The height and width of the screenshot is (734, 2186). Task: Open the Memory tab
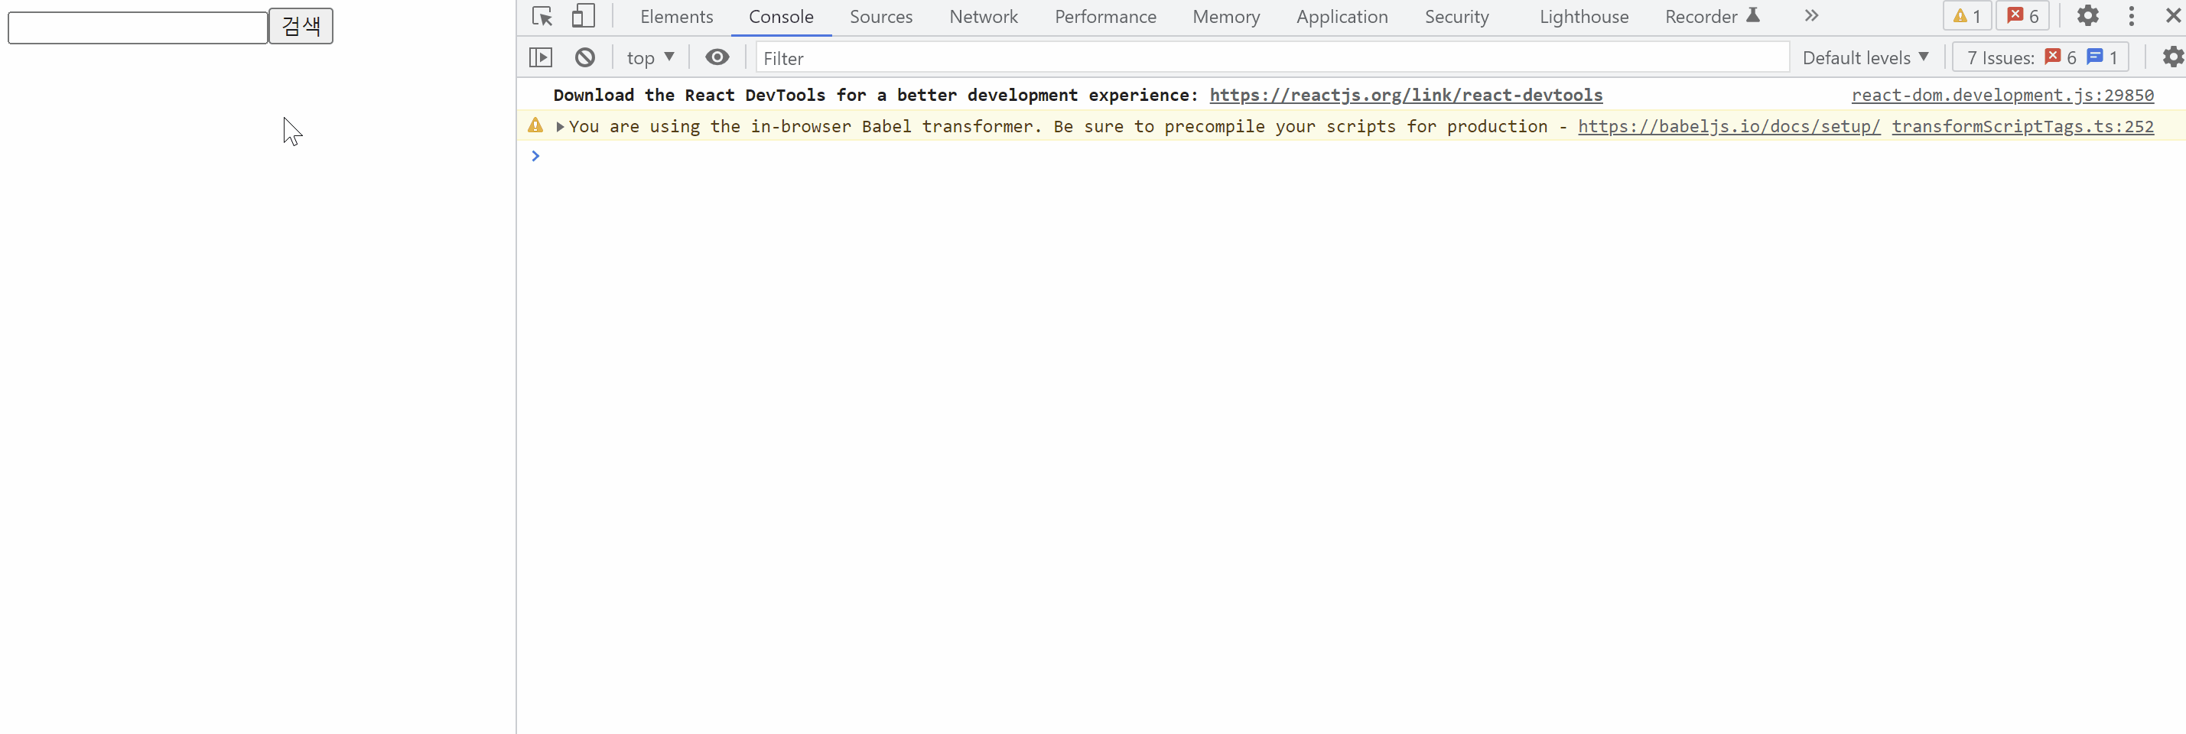point(1225,16)
